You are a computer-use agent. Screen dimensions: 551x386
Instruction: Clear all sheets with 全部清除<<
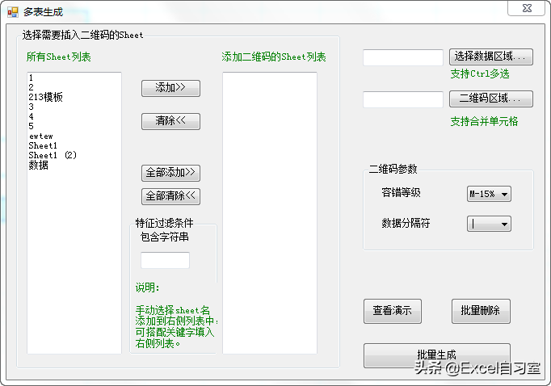[170, 196]
